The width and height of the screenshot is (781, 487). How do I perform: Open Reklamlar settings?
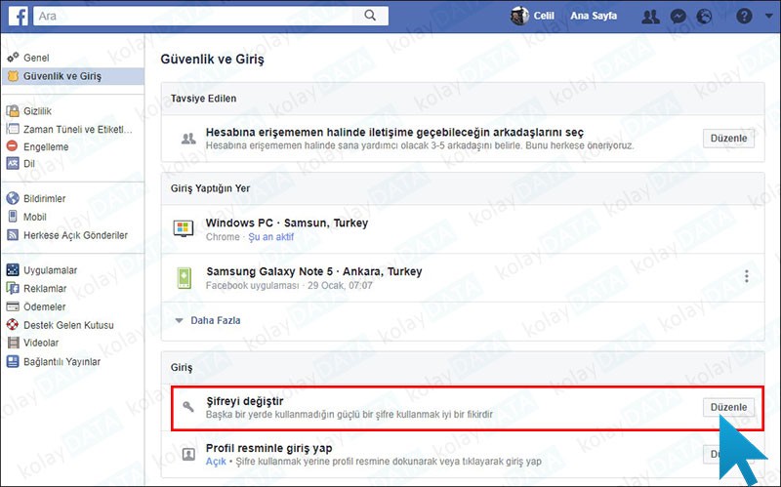tap(45, 289)
